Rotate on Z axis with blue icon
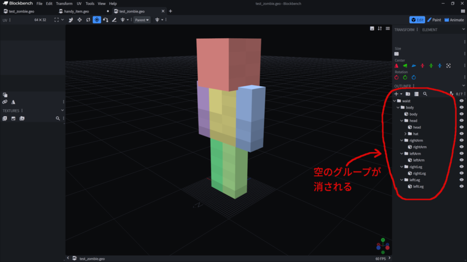Viewport: 467px width, 262px height. (414, 78)
